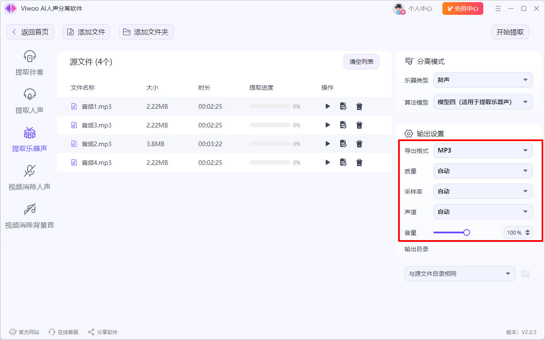
Task: Click edit icon for 音频3.mp3
Action: tap(343, 125)
